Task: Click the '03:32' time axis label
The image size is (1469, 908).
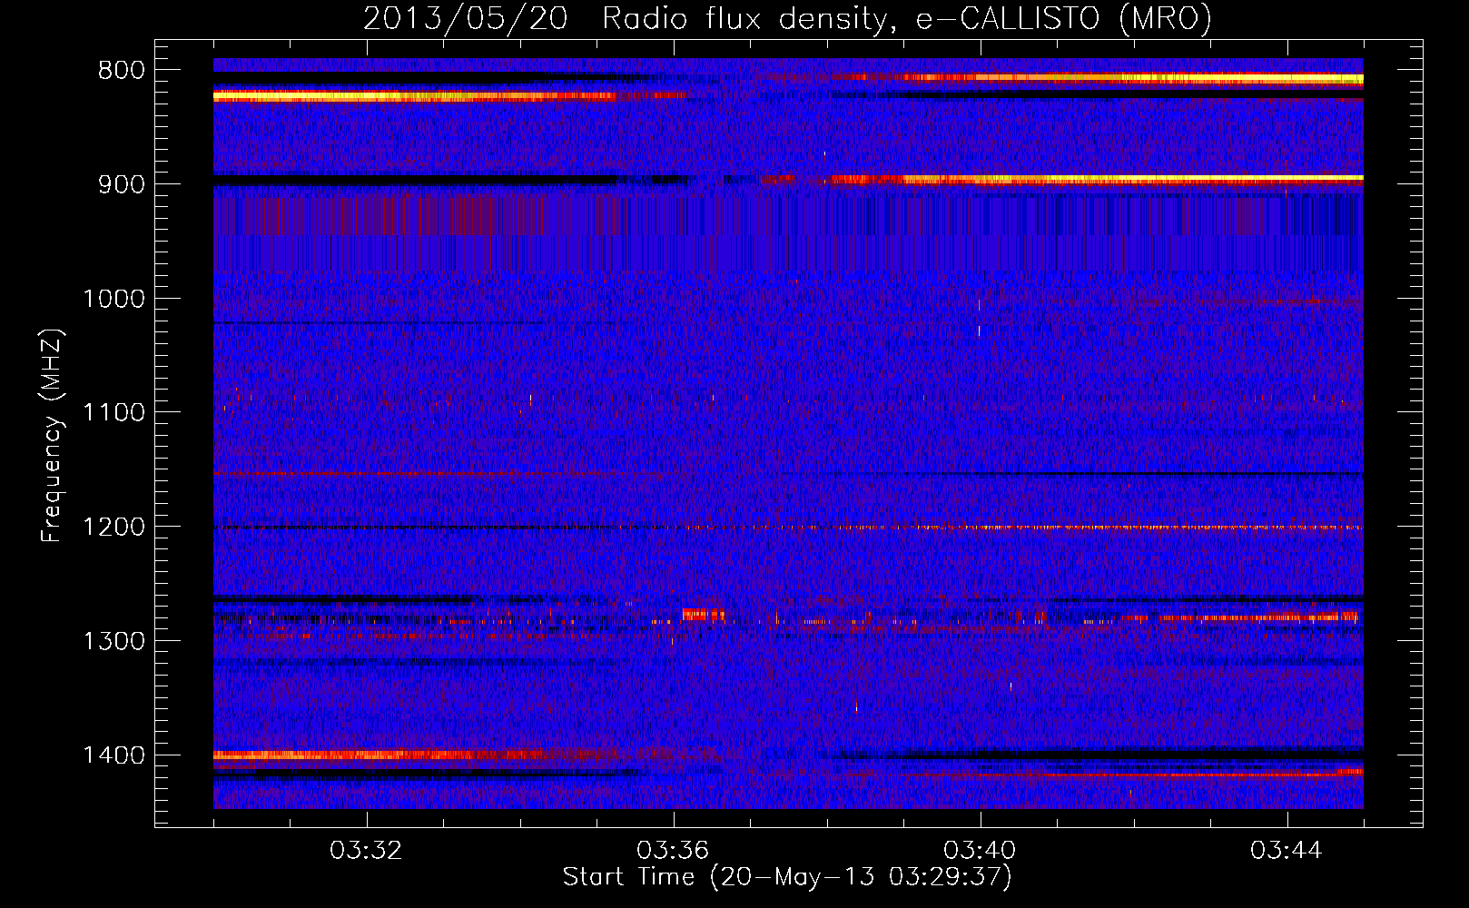Action: click(366, 851)
